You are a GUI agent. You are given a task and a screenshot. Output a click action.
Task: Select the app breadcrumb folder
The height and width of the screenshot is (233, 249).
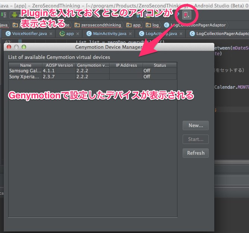(x=133, y=25)
